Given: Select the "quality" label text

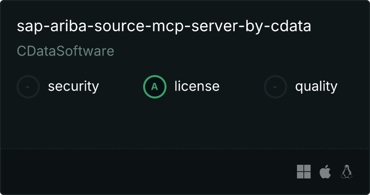Looking at the screenshot, I should [316, 87].
